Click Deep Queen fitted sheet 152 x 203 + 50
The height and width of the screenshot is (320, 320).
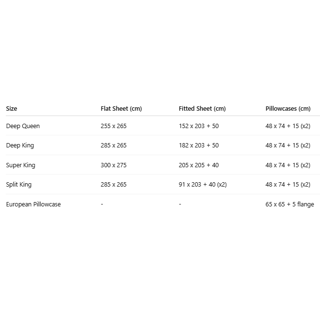point(199,126)
